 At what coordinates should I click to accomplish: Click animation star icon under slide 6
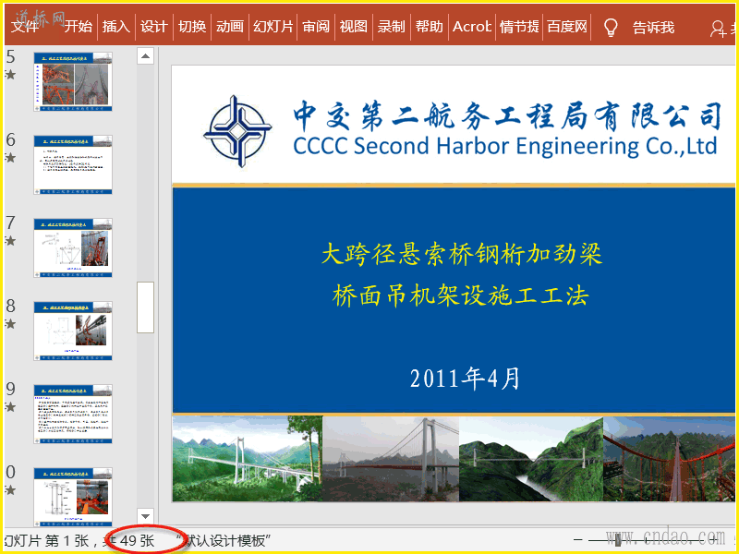(x=10, y=158)
